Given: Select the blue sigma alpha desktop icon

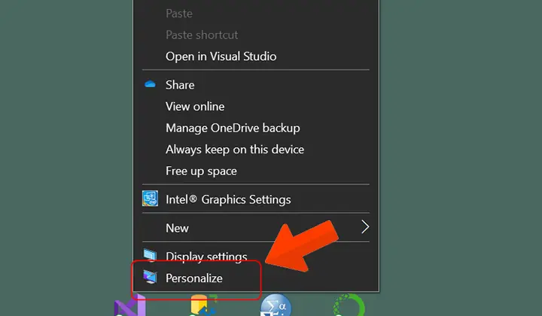Looking at the screenshot, I should point(276,305).
